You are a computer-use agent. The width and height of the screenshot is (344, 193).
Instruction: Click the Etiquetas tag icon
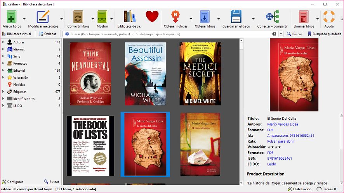point(10,91)
